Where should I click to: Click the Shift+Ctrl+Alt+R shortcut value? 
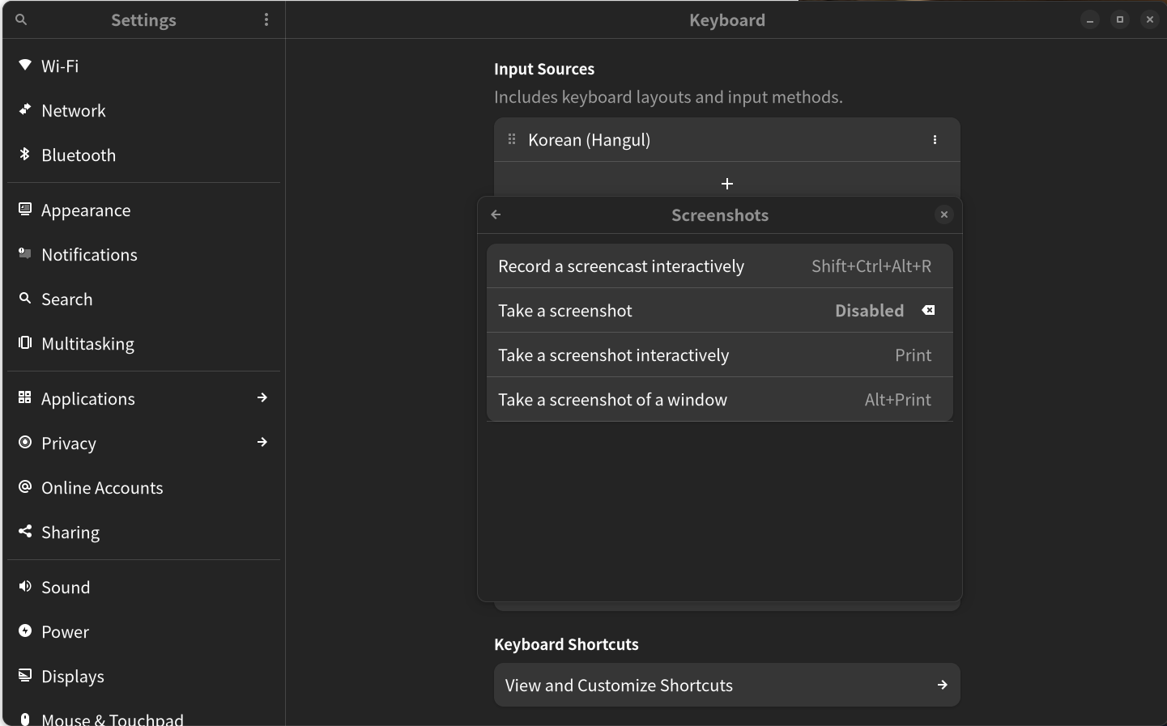[x=871, y=265]
